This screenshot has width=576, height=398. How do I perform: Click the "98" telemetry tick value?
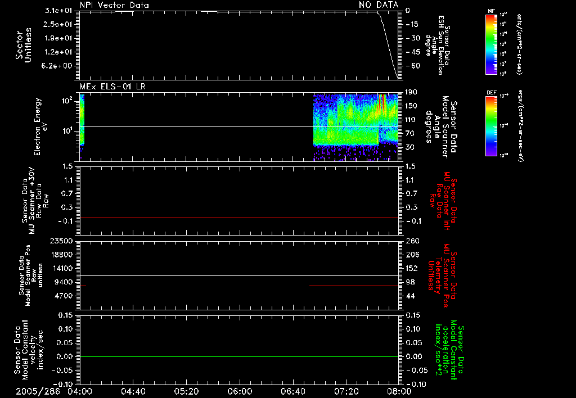(x=410, y=282)
